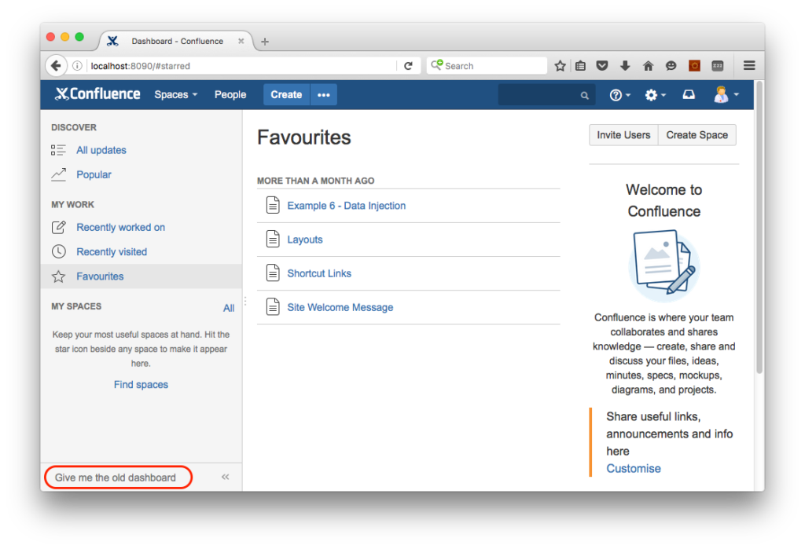Select the Dashboard - Confluence browser tab
Screen dimensions: 805x549
(177, 41)
